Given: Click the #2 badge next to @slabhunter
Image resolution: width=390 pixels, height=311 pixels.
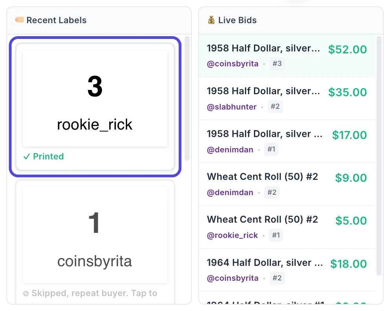Looking at the screenshot, I should [275, 106].
